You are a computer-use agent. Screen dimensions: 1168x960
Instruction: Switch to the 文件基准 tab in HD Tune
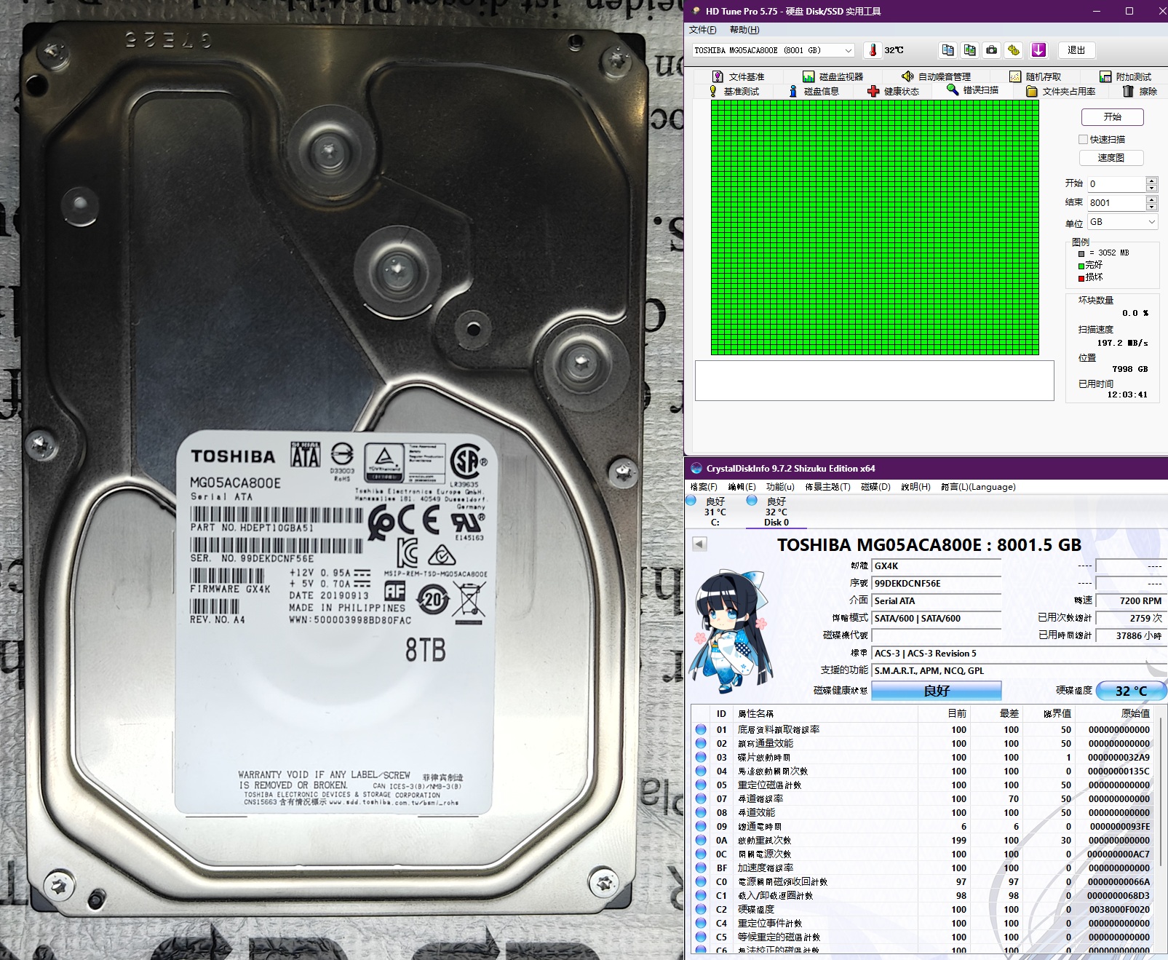coord(738,76)
